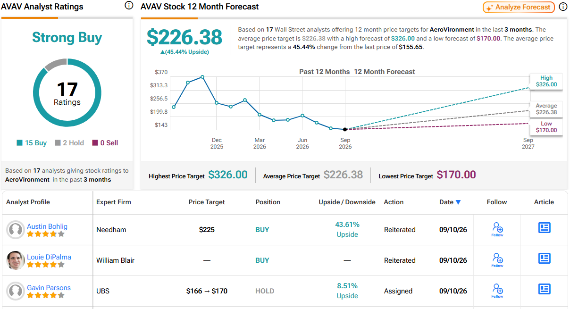Click the 2 Hold legend swatch
The height and width of the screenshot is (309, 570).
(58, 143)
